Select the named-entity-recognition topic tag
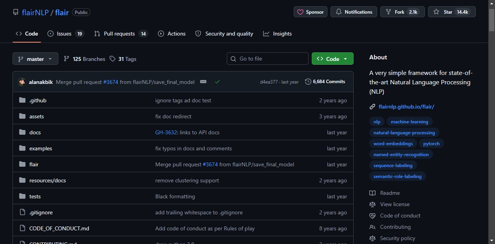Image resolution: width=495 pixels, height=244 pixels. tap(401, 155)
